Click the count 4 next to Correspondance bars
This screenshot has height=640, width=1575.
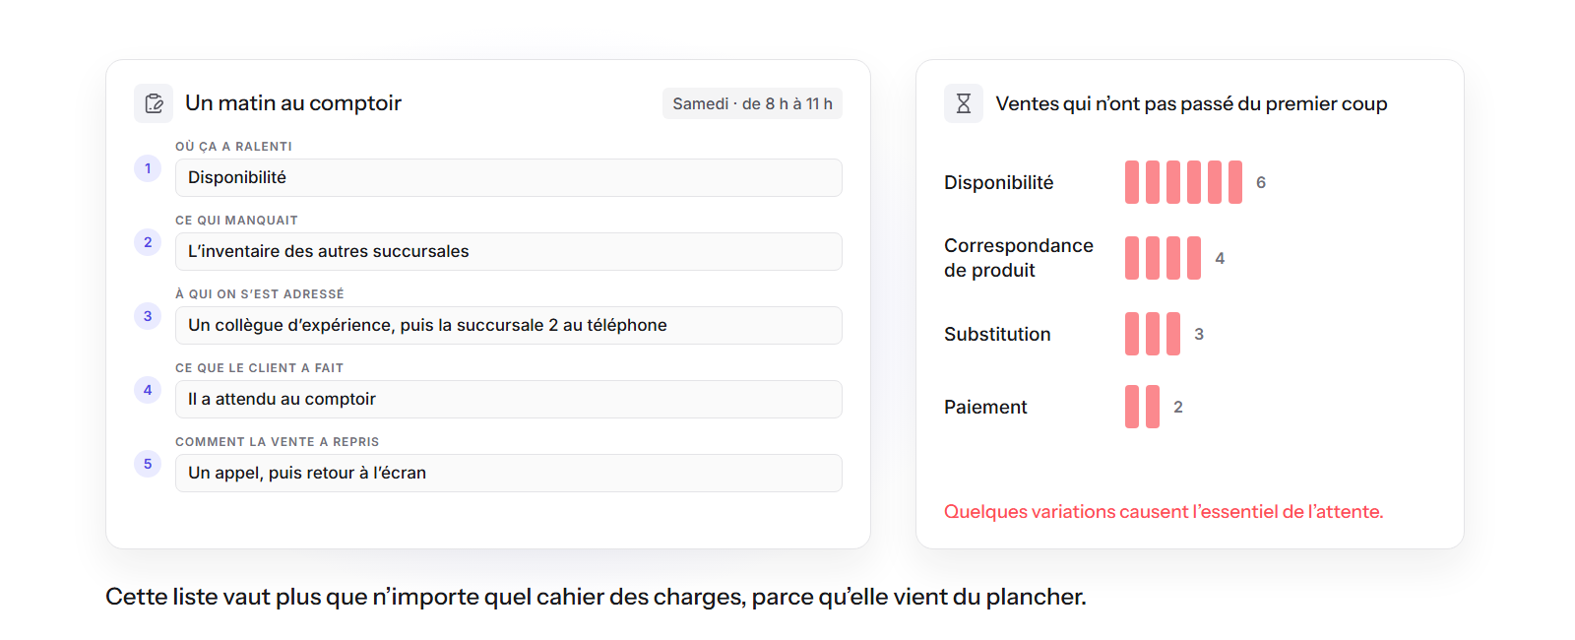click(1220, 258)
